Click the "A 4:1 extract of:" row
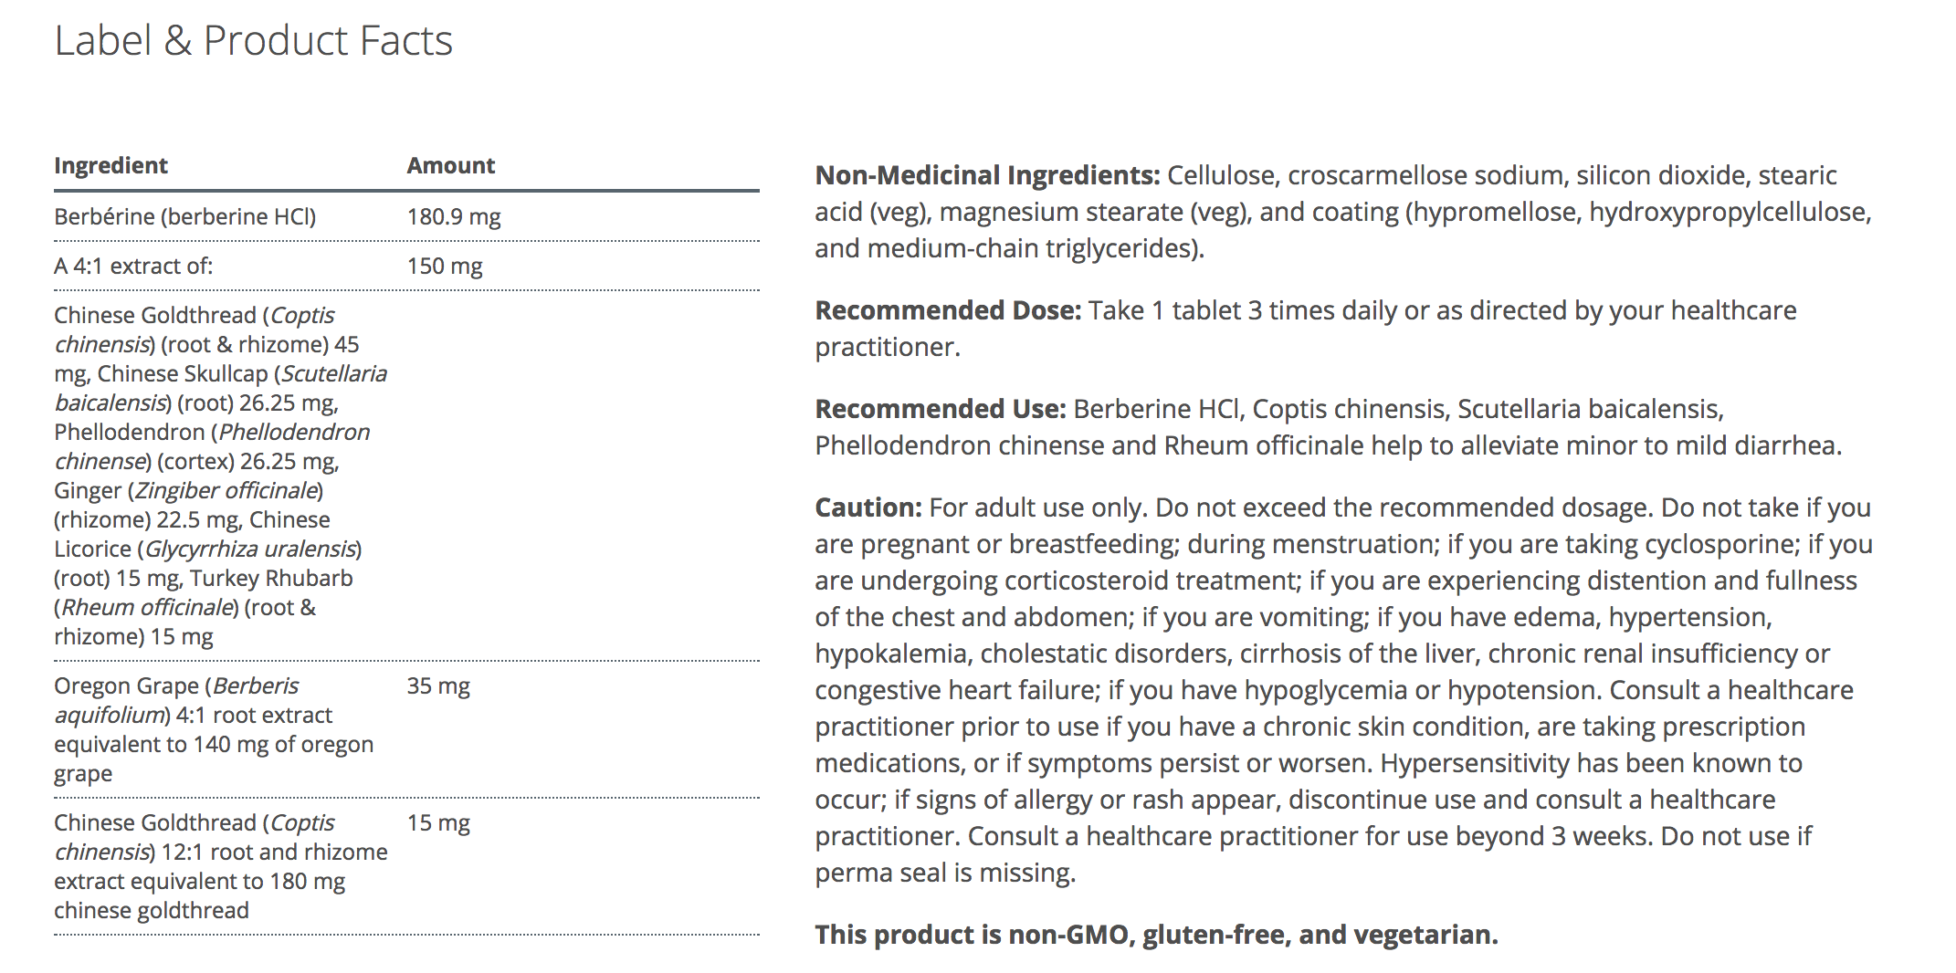The width and height of the screenshot is (1956, 973). tap(132, 267)
